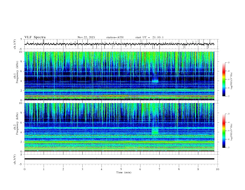
Task: Click tick label "5" on the Time axis
Action: [x=121, y=169]
